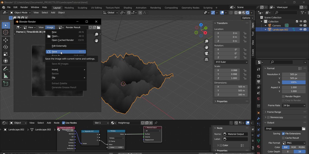Click open-image folder icon beside Render Result
Viewport: 309px width, 154px height.
pos(99,27)
